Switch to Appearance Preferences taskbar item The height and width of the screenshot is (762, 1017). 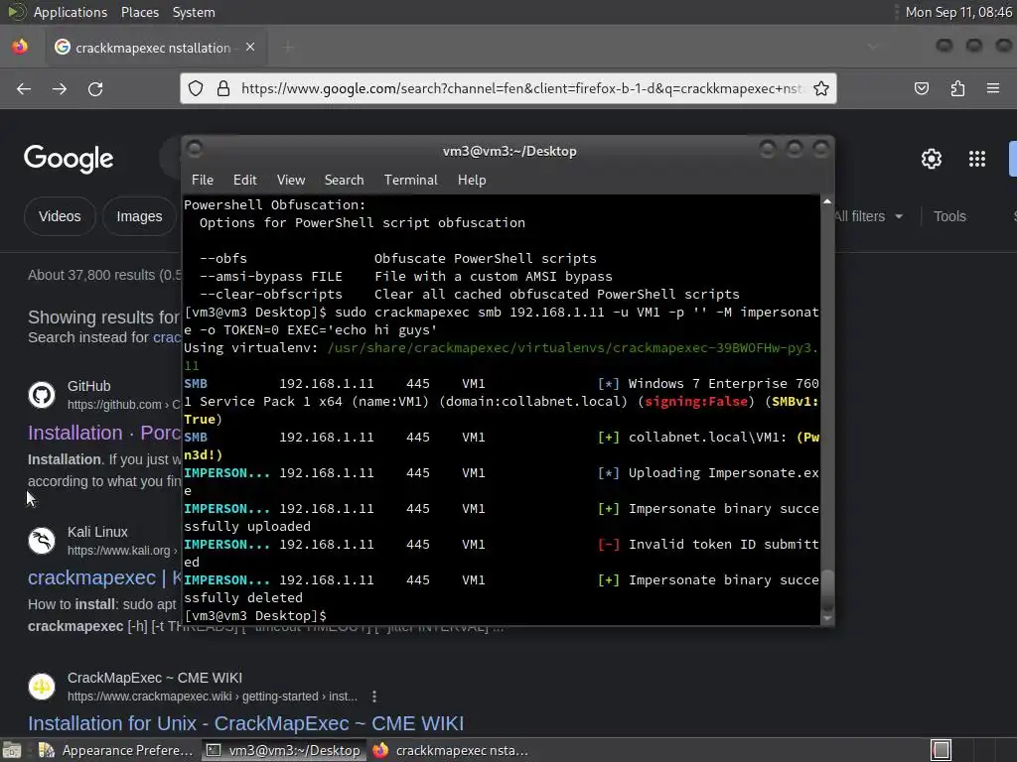point(117,750)
